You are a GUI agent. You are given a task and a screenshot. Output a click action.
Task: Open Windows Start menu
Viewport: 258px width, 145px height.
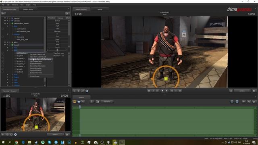(x=3, y=142)
